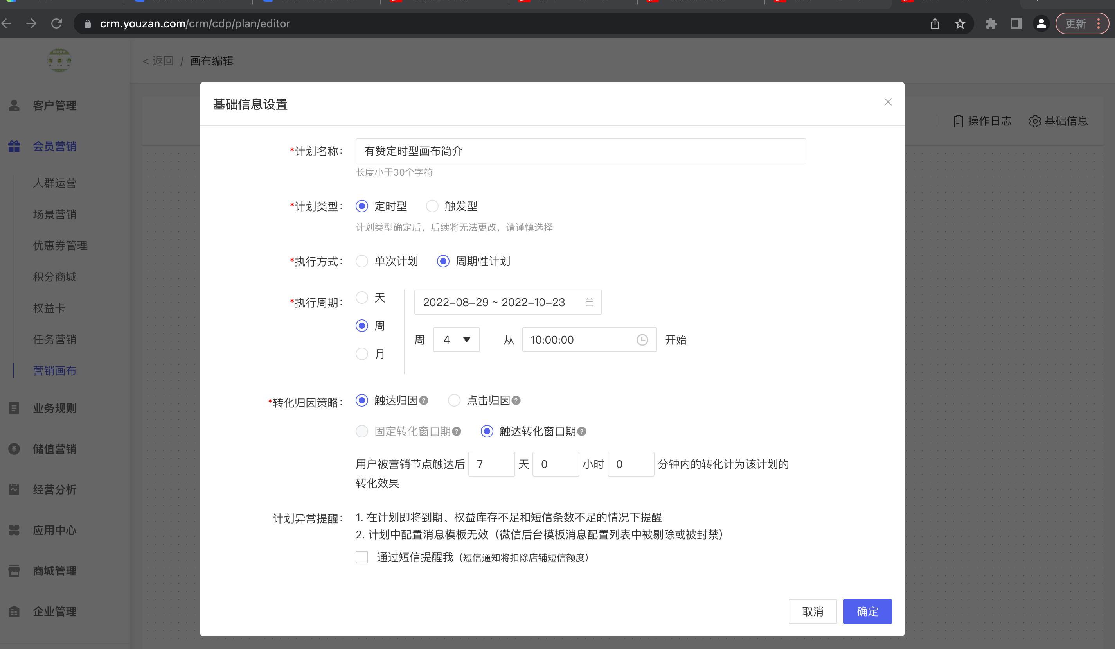
Task: Select 积分商城 submenu item
Action: 54,277
